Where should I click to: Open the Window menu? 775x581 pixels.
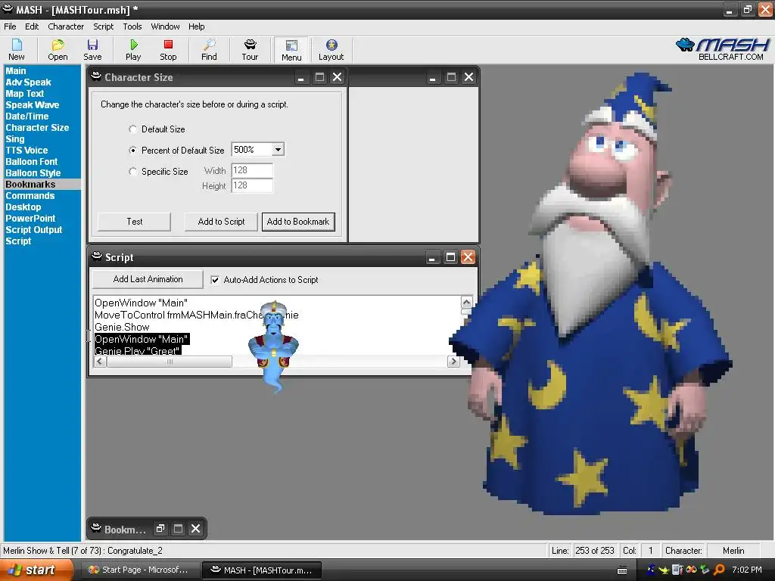tap(165, 26)
